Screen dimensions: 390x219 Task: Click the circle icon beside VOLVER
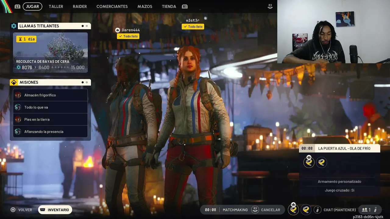point(13,210)
